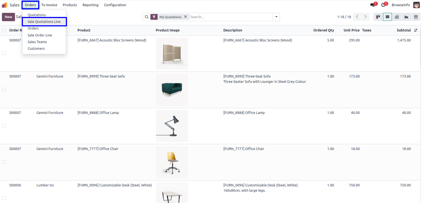Switch to Pivot view
This screenshot has width=421, height=203.
point(397,17)
